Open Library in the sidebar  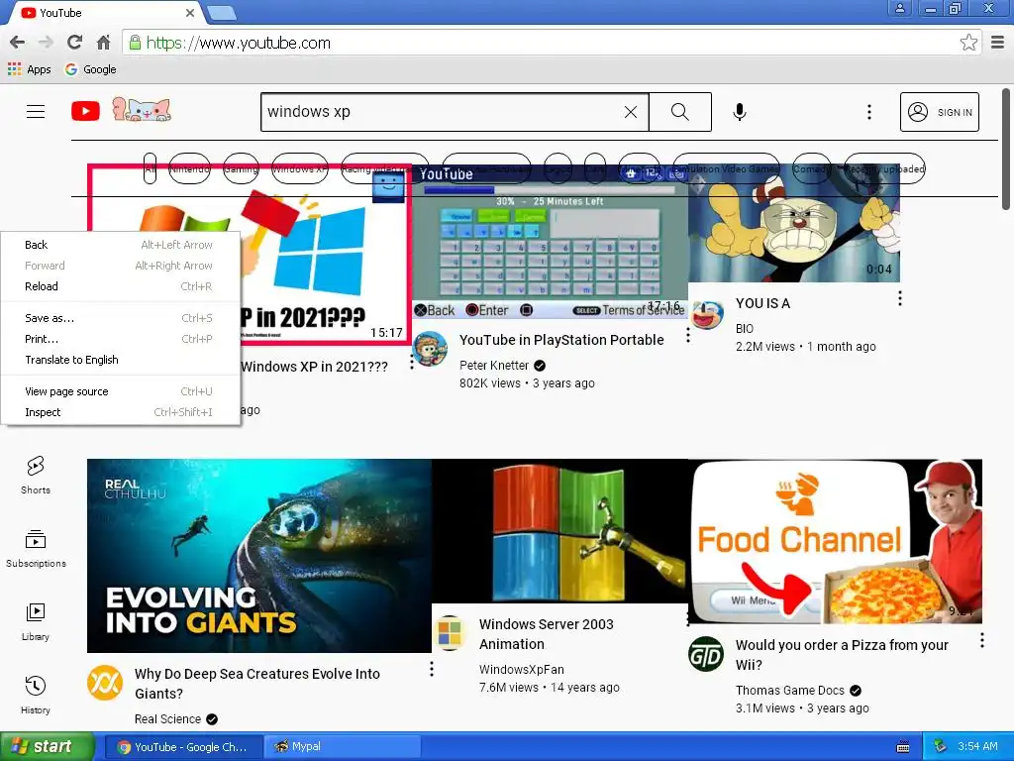(x=36, y=622)
